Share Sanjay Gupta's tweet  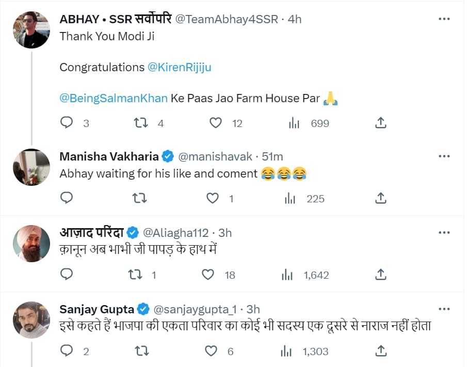pyautogui.click(x=380, y=351)
